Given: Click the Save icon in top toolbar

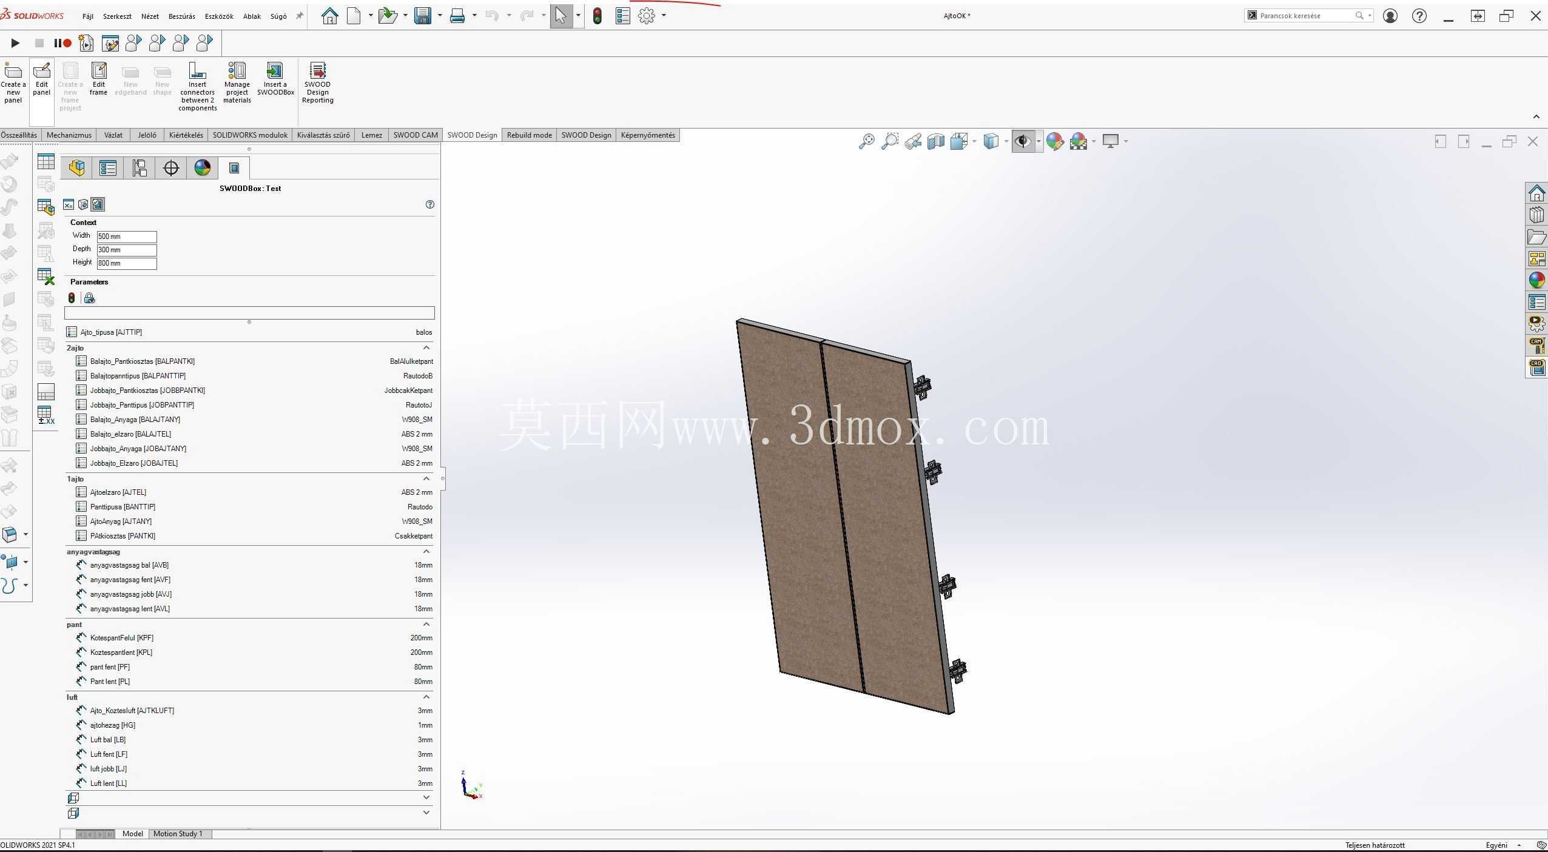Looking at the screenshot, I should pos(422,16).
